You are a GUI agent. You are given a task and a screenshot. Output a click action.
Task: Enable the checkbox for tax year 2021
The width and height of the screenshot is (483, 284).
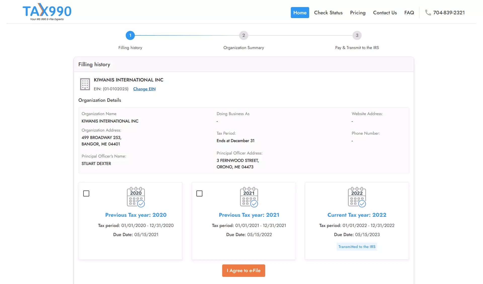click(199, 193)
